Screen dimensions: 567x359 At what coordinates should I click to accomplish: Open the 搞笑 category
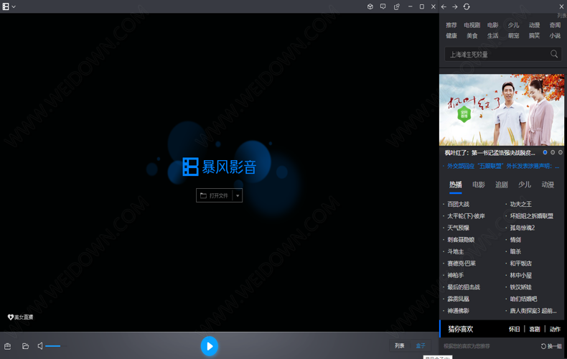534,35
